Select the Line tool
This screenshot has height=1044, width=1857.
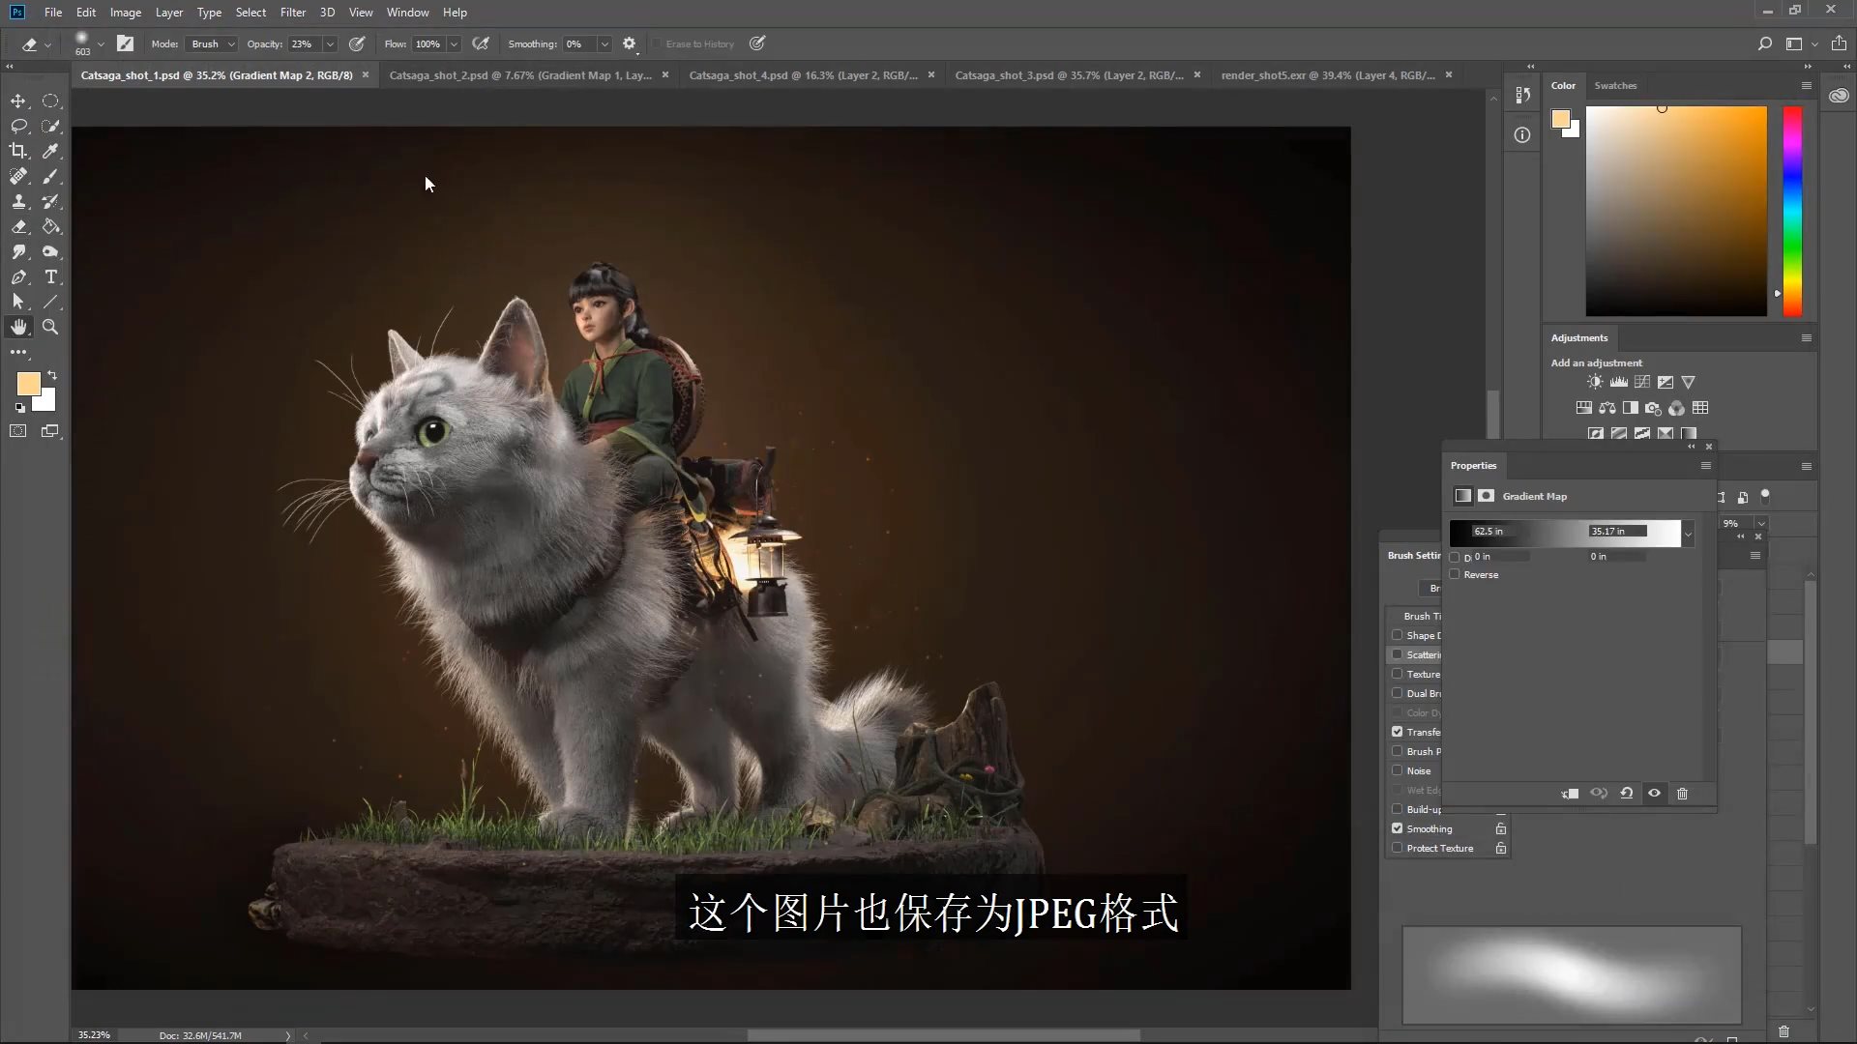point(50,302)
